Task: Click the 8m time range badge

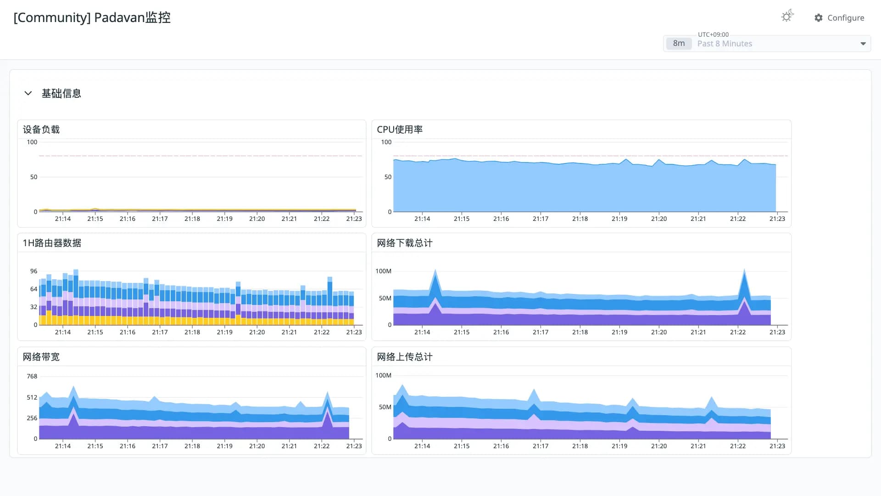Action: pyautogui.click(x=679, y=44)
